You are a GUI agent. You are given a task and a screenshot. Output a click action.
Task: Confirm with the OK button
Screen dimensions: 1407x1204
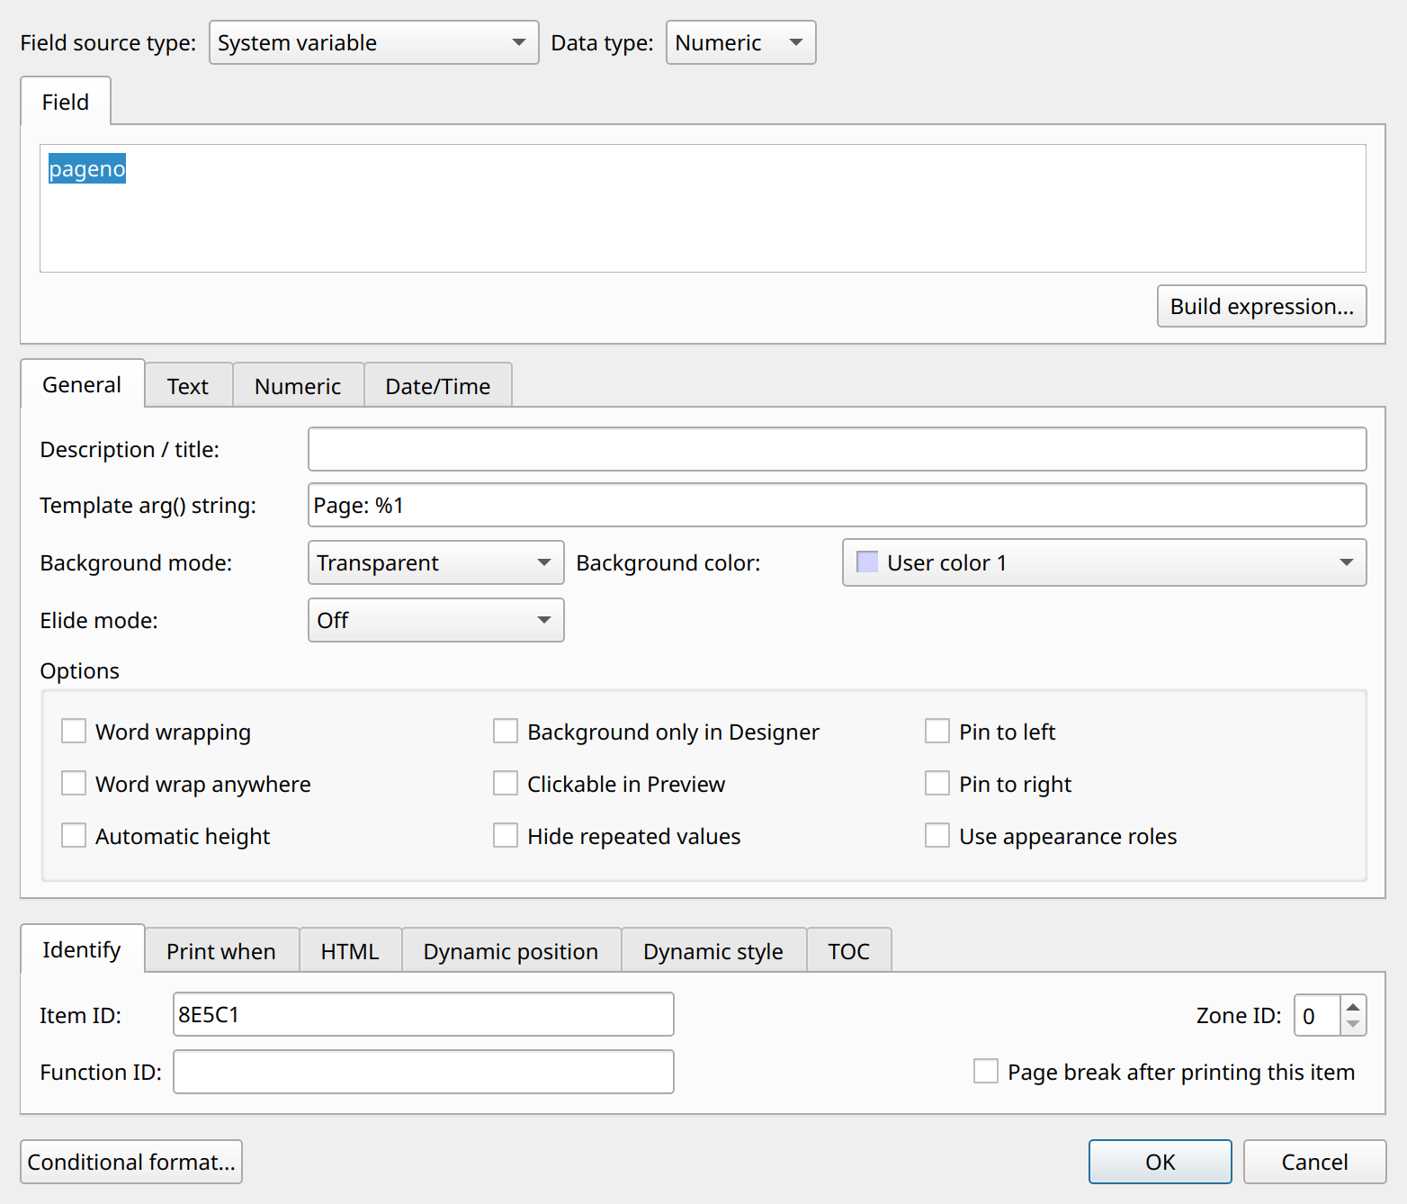(x=1161, y=1162)
